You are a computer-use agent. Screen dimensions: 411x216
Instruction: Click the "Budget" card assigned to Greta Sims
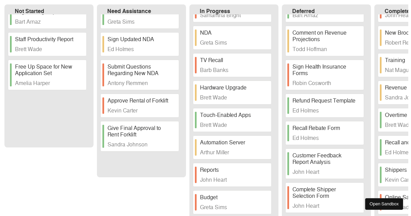(x=232, y=202)
